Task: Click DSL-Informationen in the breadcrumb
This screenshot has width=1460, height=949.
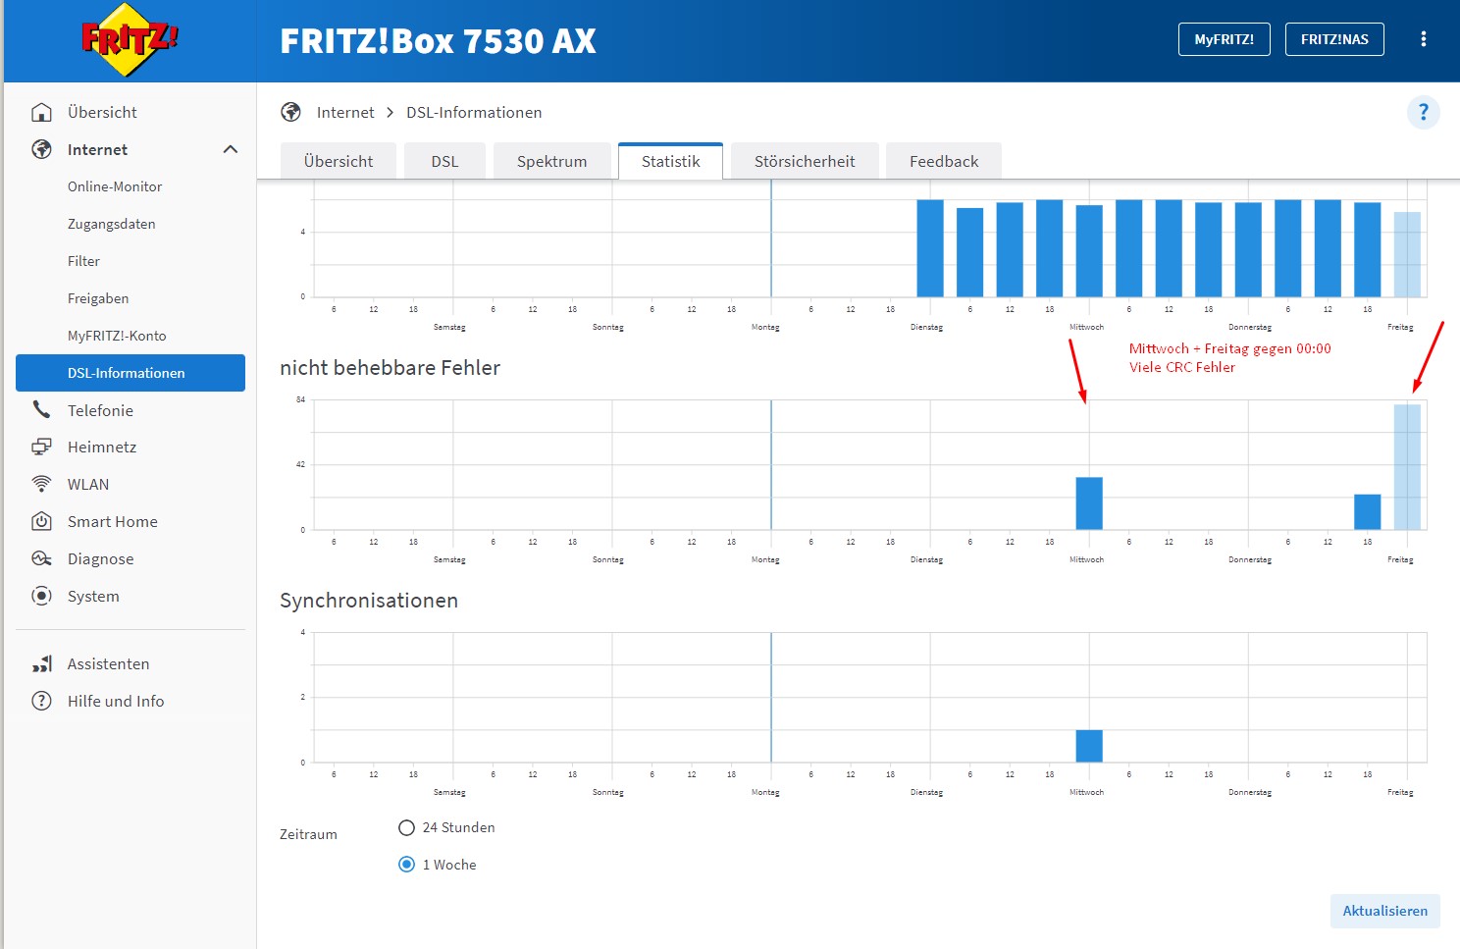Action: tap(474, 112)
